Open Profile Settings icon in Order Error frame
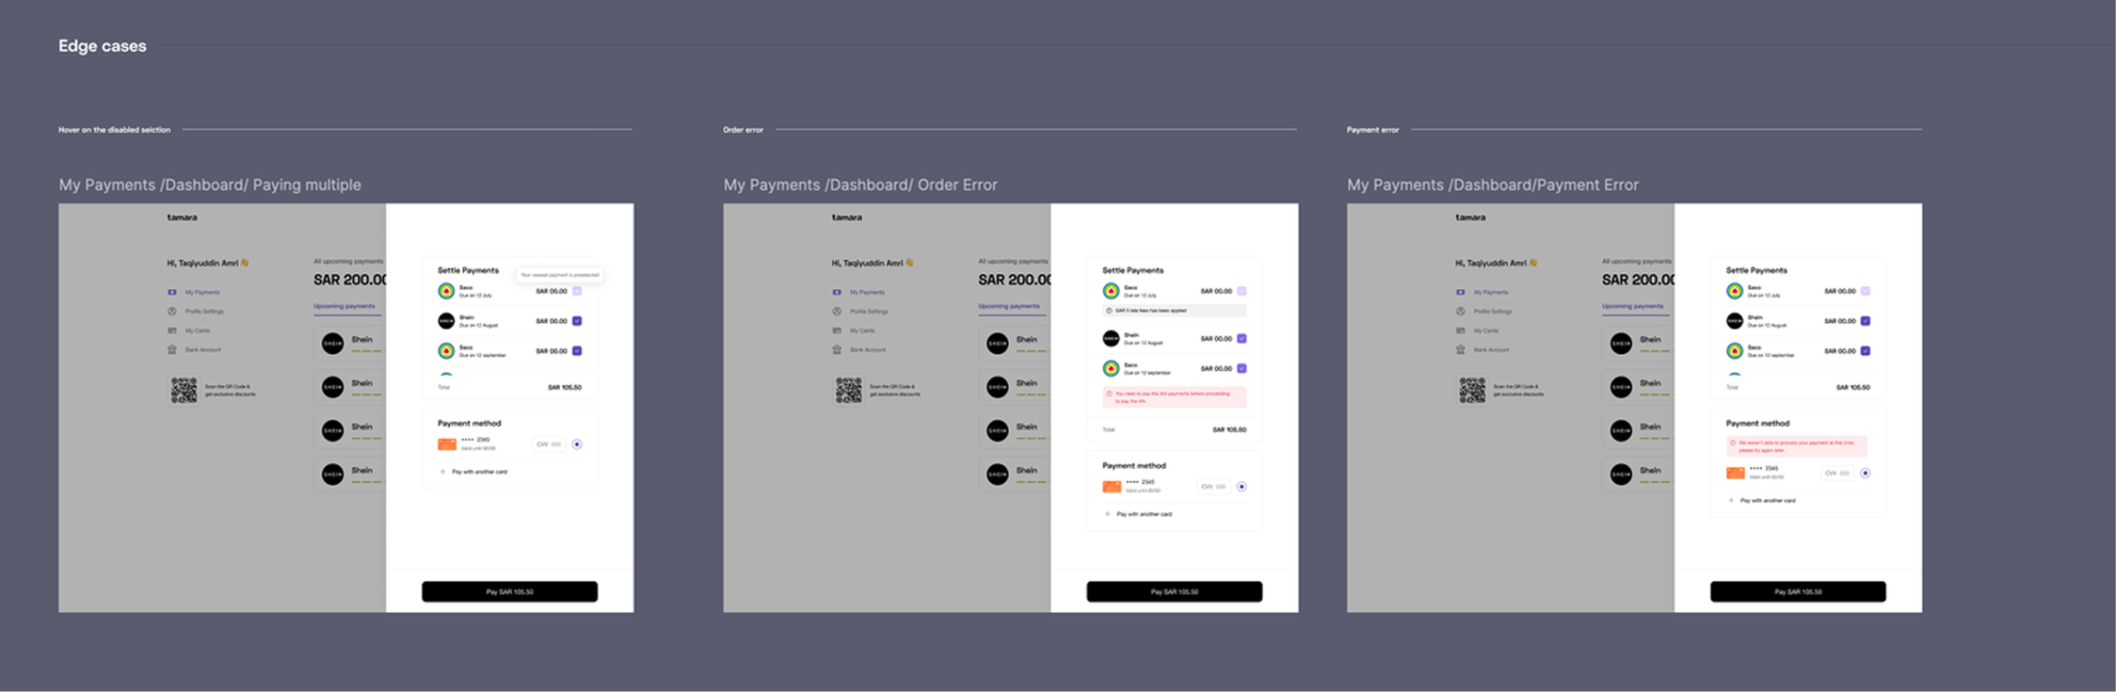 tap(837, 311)
